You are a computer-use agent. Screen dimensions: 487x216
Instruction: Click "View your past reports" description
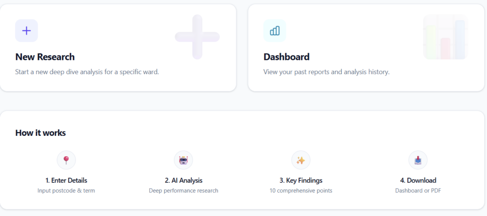pos(326,72)
